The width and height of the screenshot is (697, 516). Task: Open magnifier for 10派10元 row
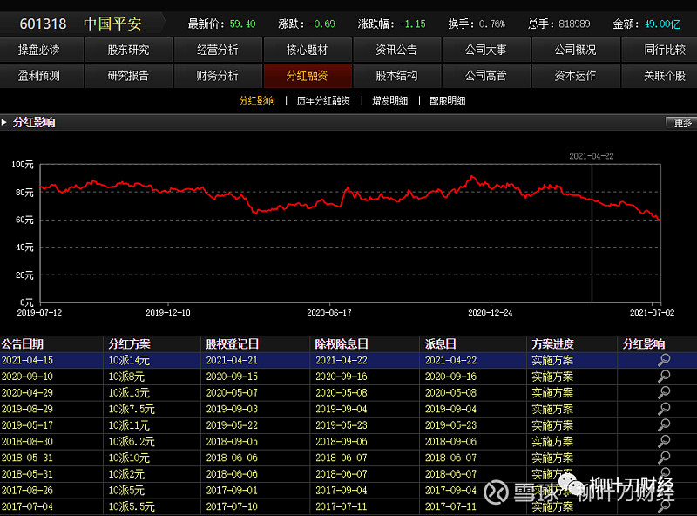point(664,458)
